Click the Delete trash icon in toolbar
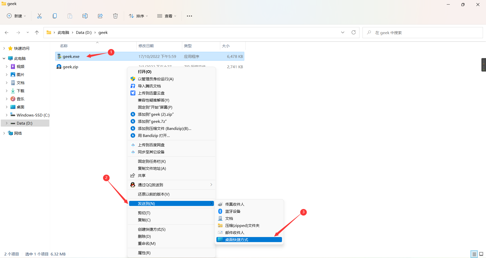Image resolution: width=486 pixels, height=258 pixels. [115, 16]
